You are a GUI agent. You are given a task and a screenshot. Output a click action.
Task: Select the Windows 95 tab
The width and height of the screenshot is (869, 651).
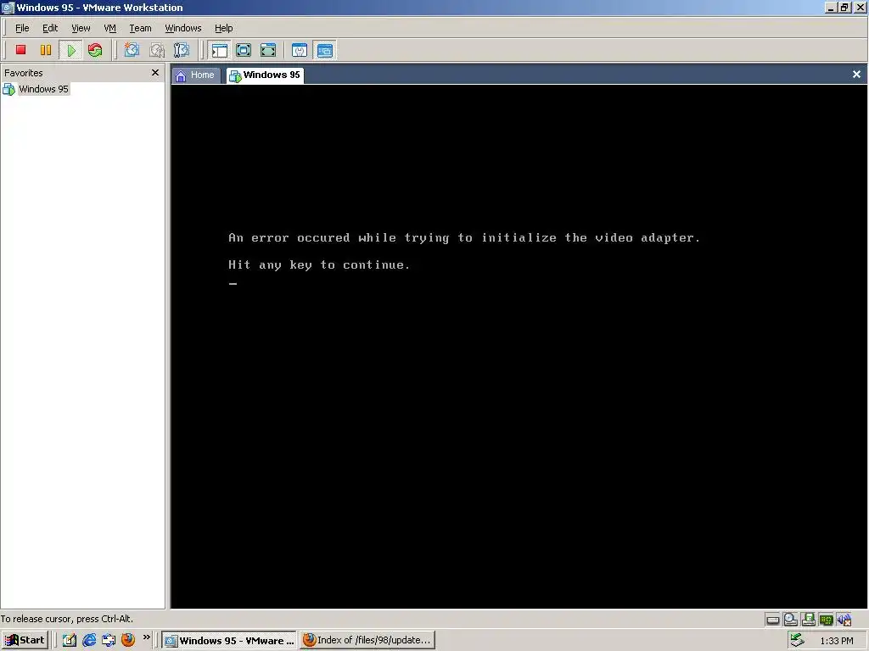(265, 75)
